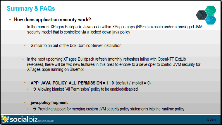Screen dimensions: 222x125
Task: Click the orange bullet beside java.policy-fragment
Action: click(x=25, y=103)
